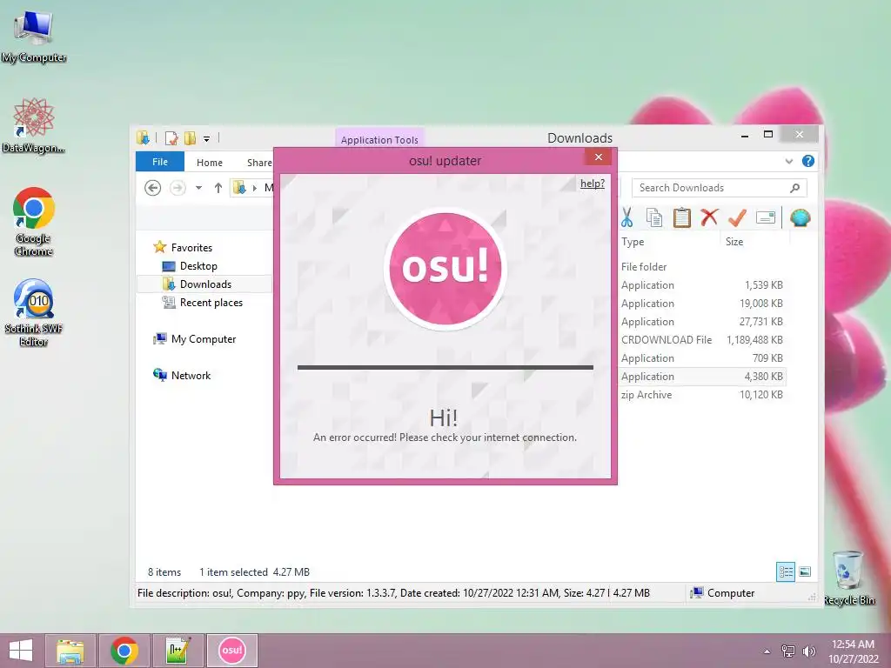Click the updater progress bar
Screen dimensions: 891x668
pos(445,368)
